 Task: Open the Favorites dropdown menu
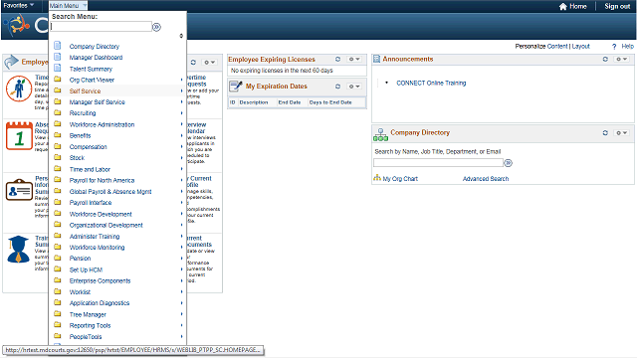click(x=19, y=5)
